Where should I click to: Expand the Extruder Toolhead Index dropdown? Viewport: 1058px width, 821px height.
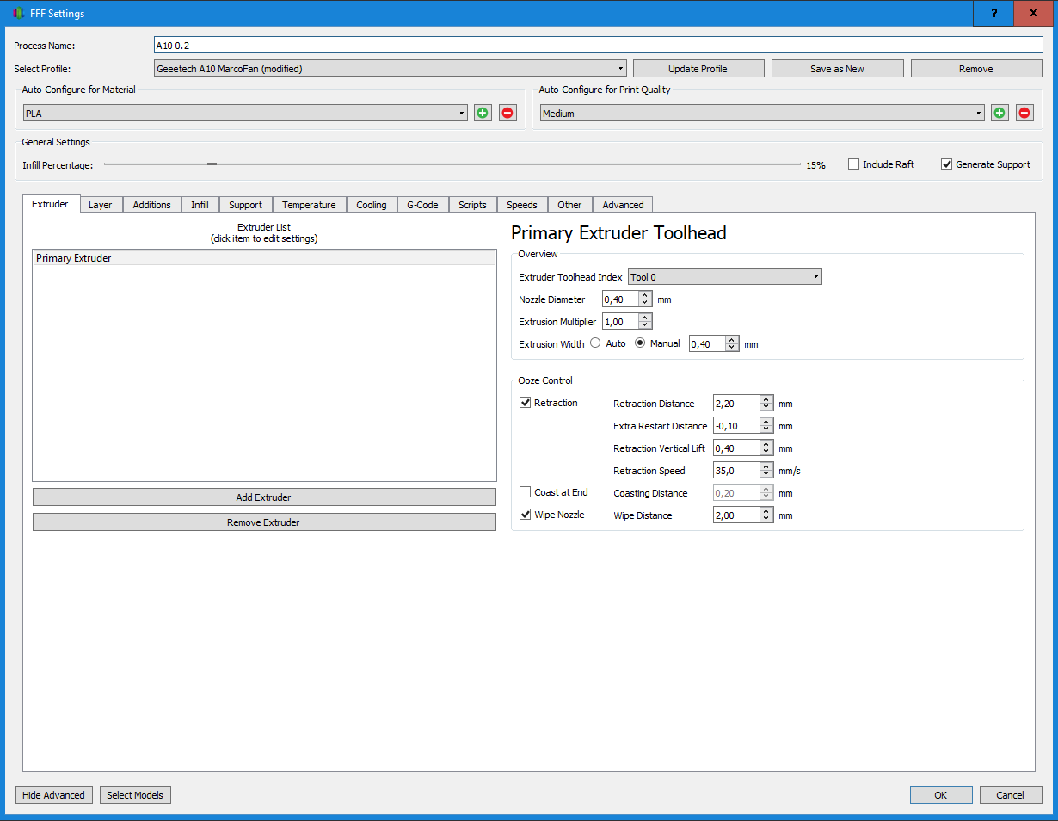725,277
